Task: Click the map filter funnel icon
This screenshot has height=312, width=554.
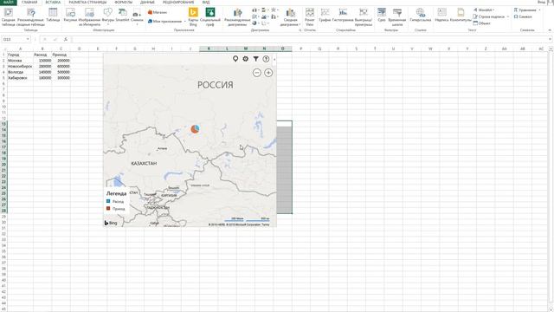Action: tap(256, 59)
